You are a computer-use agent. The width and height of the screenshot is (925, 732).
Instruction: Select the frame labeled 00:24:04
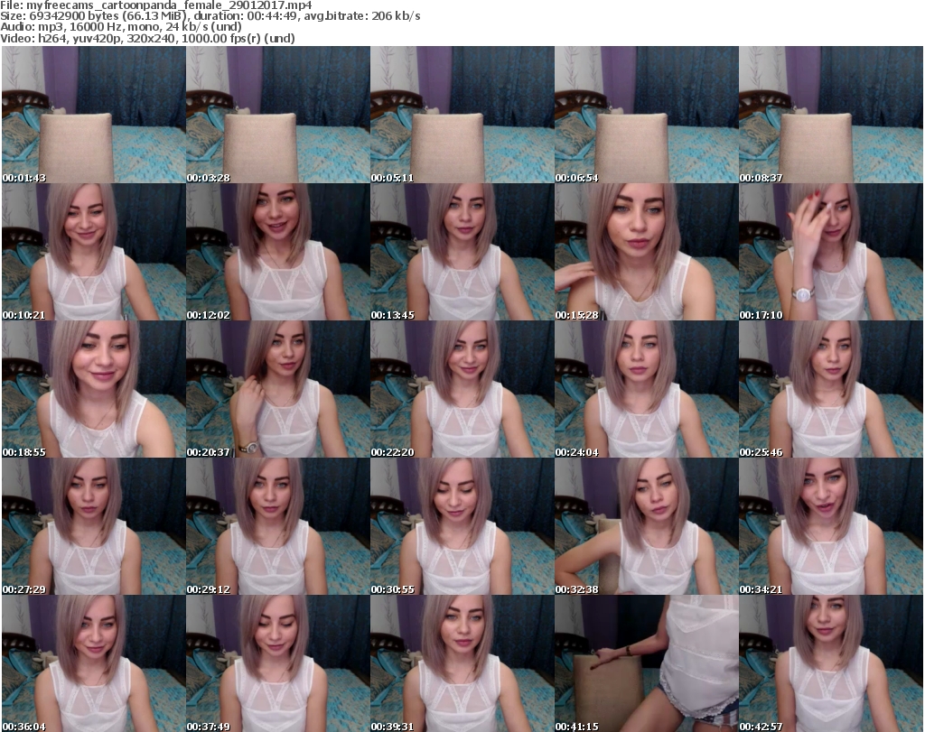pos(647,390)
